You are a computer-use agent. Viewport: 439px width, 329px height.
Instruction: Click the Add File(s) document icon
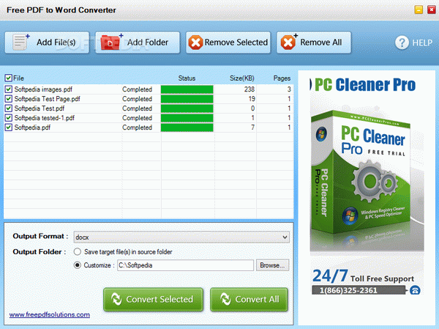(21, 42)
